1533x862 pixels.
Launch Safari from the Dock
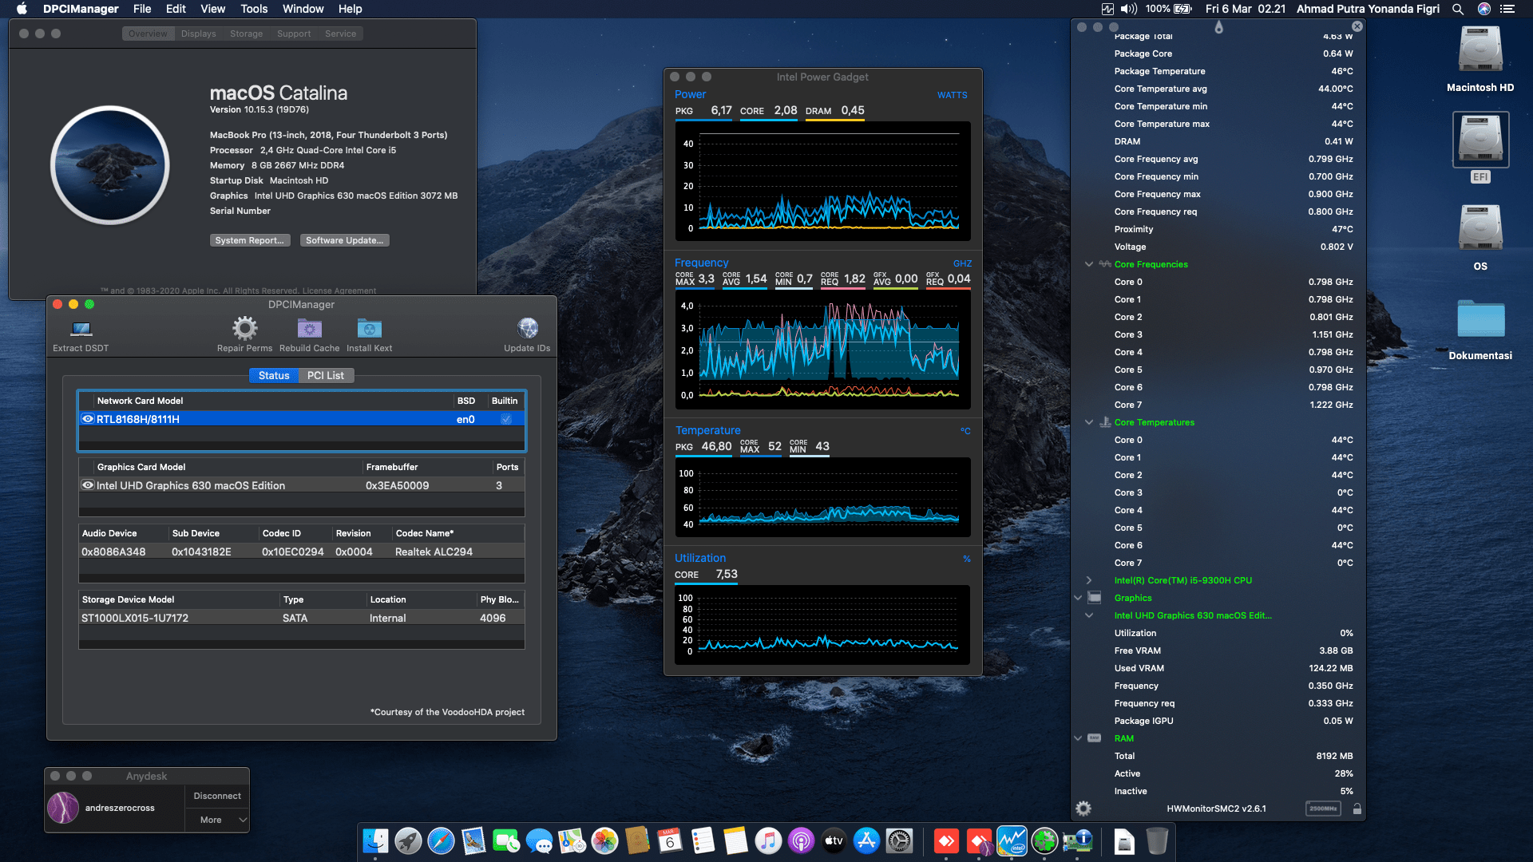point(441,840)
